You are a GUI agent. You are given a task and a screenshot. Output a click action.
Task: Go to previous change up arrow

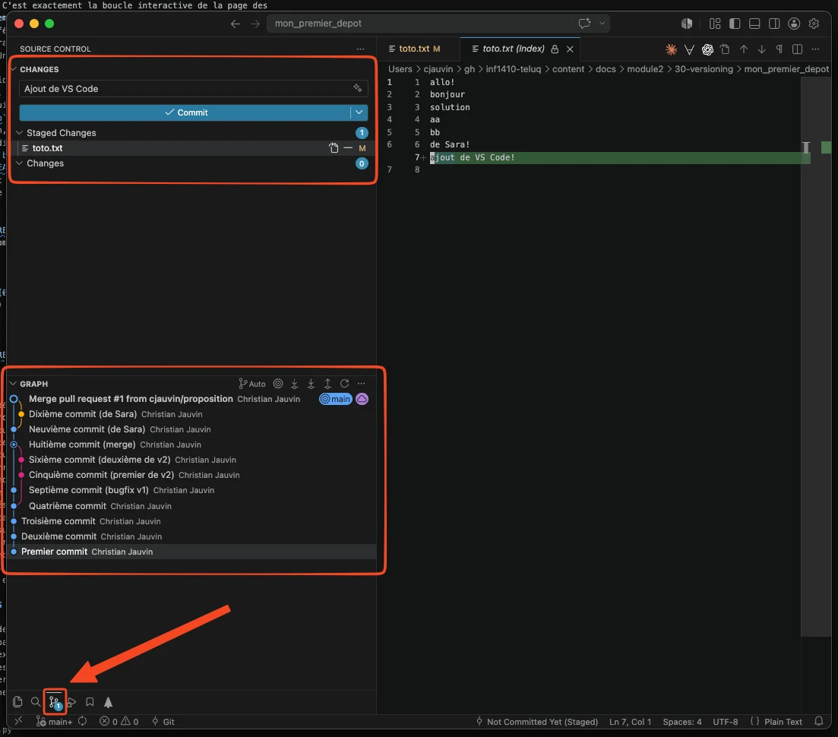click(743, 49)
